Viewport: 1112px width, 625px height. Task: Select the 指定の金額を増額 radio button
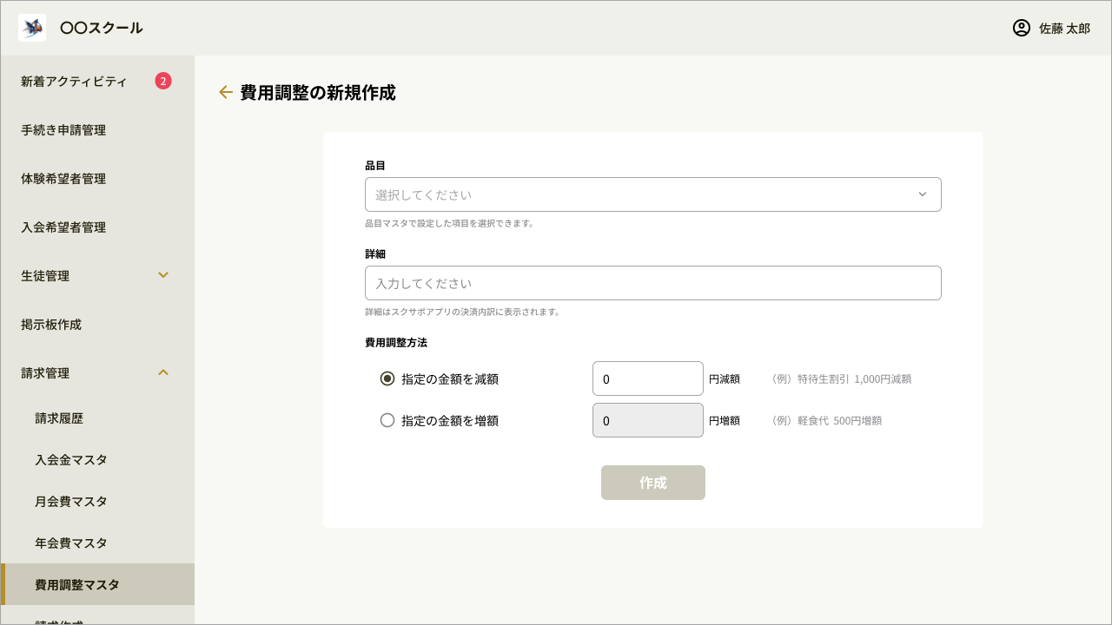point(387,420)
